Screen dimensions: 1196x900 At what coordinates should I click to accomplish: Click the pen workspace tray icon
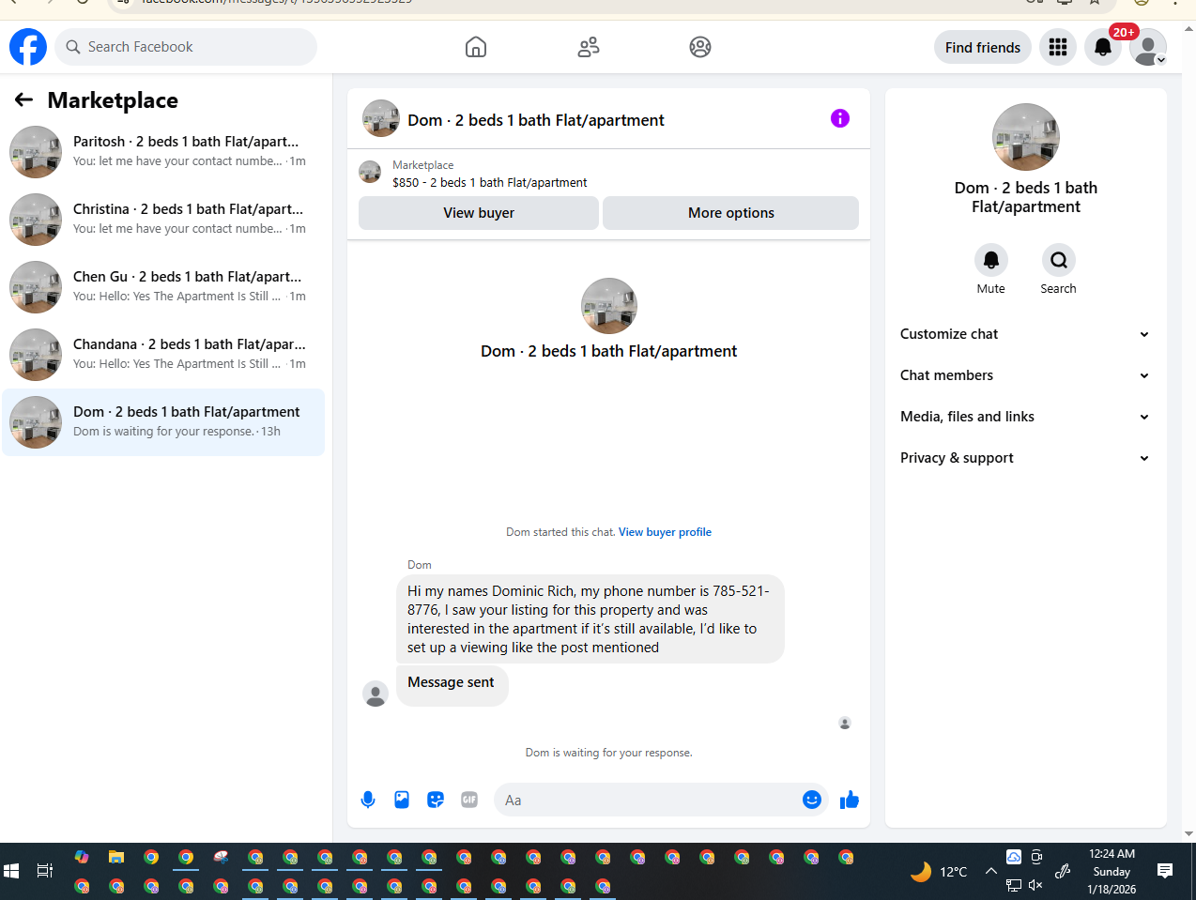pyautogui.click(x=1063, y=871)
